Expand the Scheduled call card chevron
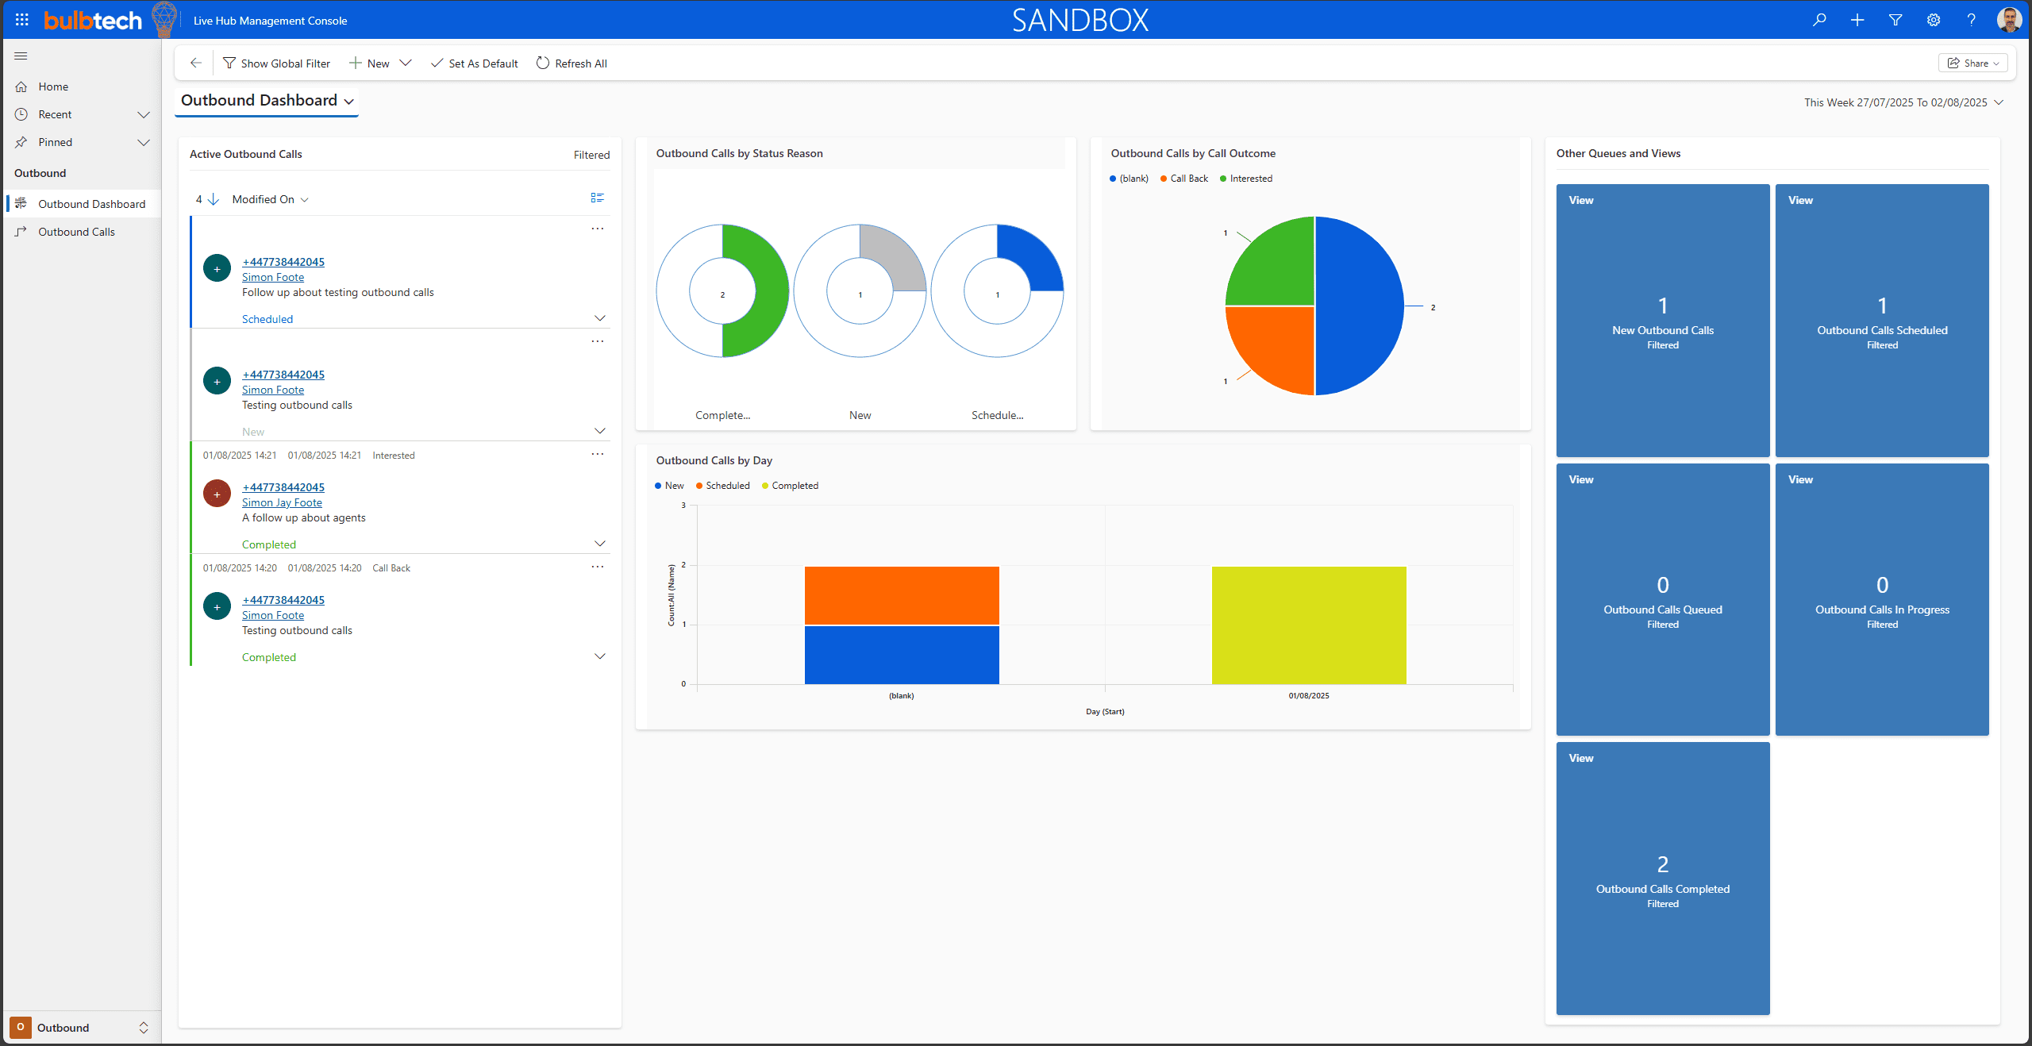 [600, 318]
